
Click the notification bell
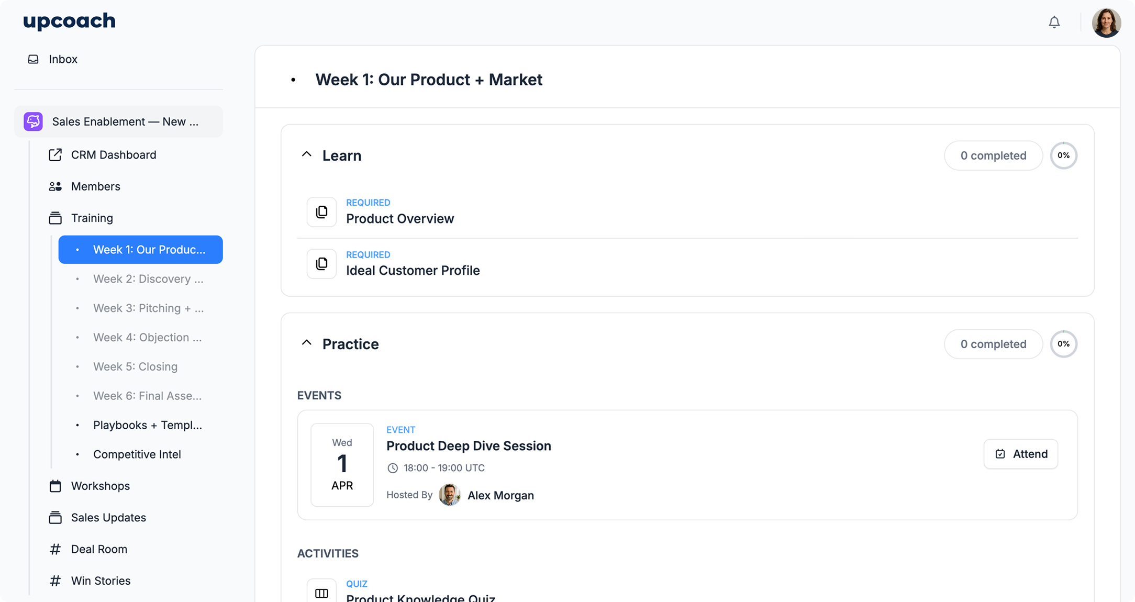click(1054, 22)
